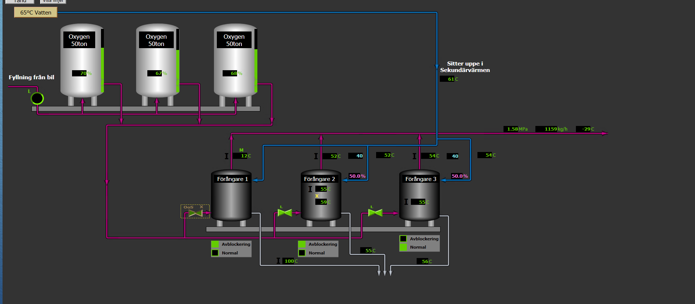Screen dimensions: 695x304
Task: Enable Avblockering for Förångare 3
Action: (403, 239)
